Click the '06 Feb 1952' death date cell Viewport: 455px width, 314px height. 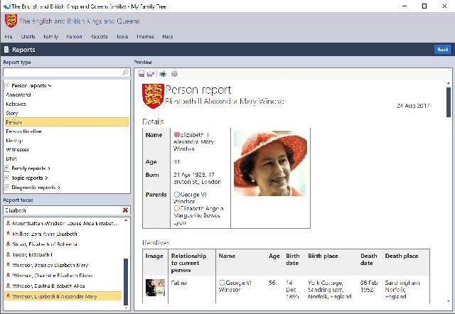369,286
